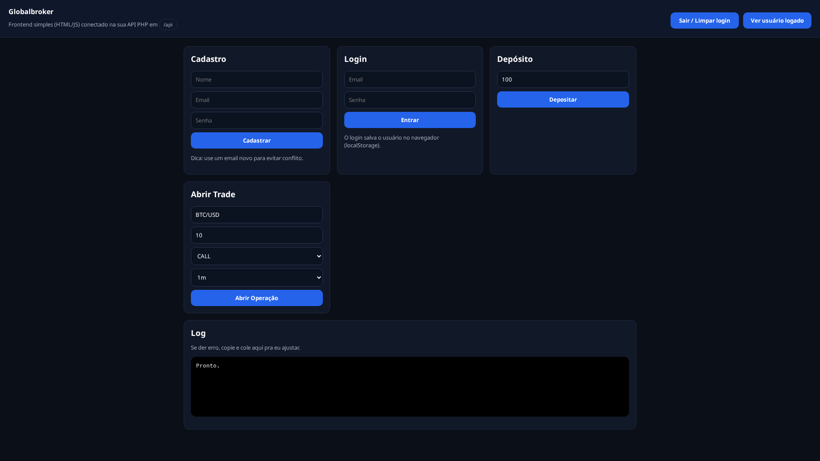Image resolution: width=820 pixels, height=461 pixels.
Task: Click the Nome field in Cadastro
Action: tap(256, 79)
